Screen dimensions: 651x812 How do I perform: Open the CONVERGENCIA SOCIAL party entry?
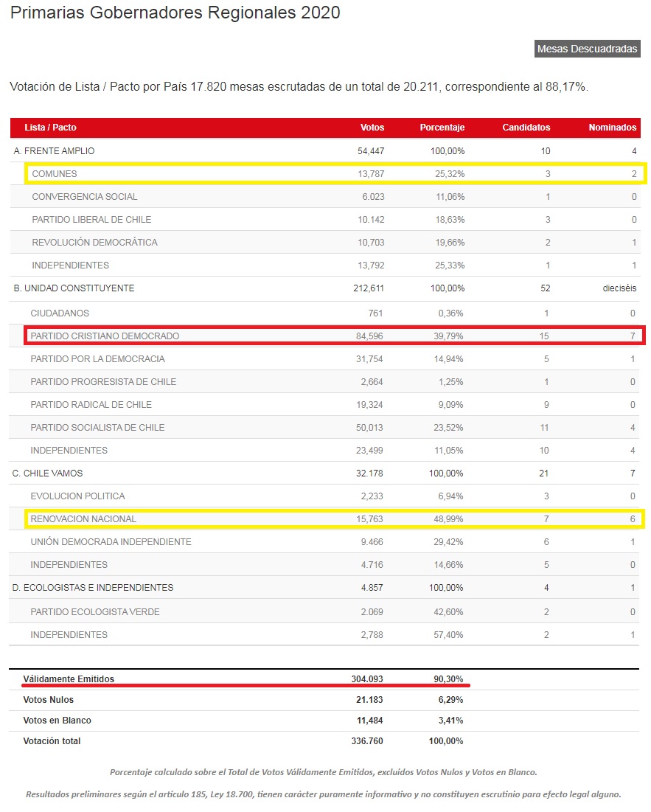point(85,197)
